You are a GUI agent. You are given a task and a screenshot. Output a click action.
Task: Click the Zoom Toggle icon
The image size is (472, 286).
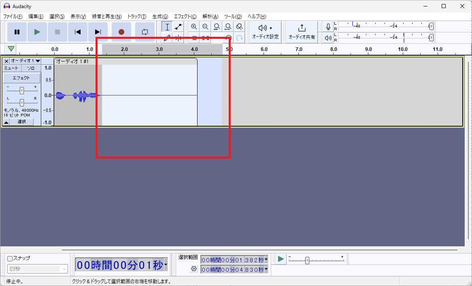coord(239,27)
